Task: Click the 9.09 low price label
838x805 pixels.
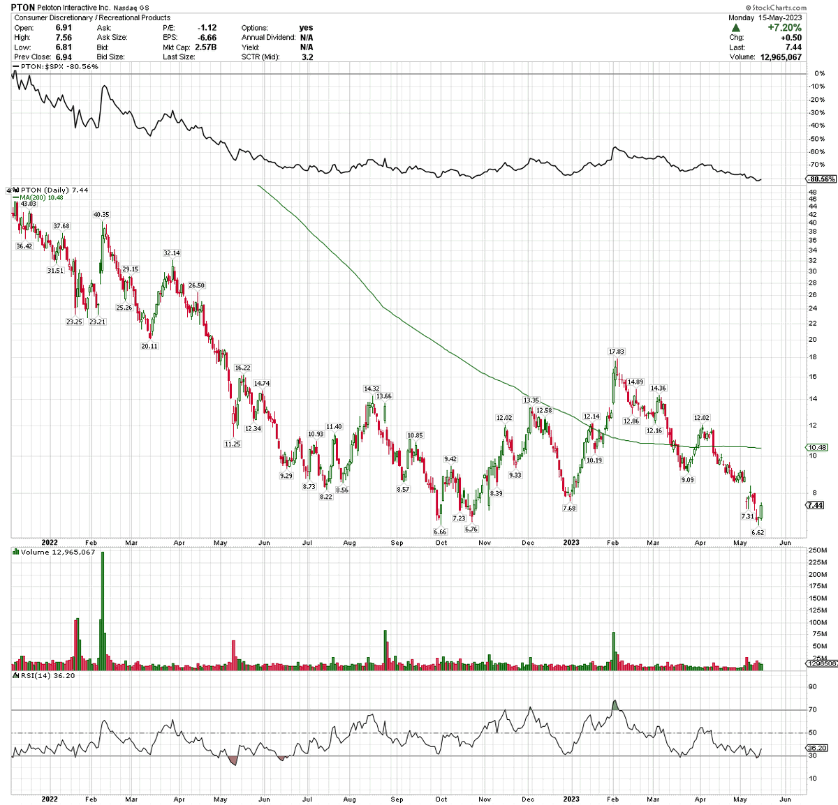Action: click(688, 480)
